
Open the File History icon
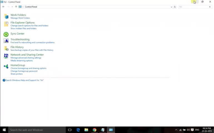pos(6,48)
